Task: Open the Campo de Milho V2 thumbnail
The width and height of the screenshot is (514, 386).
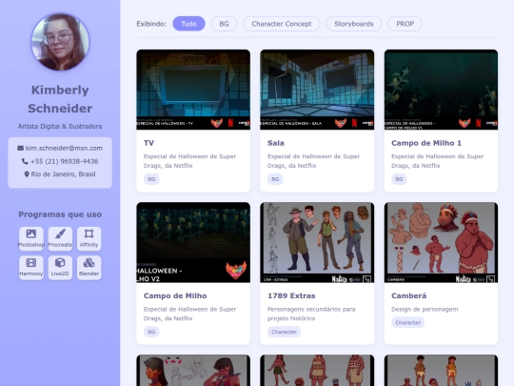Action: click(193, 242)
